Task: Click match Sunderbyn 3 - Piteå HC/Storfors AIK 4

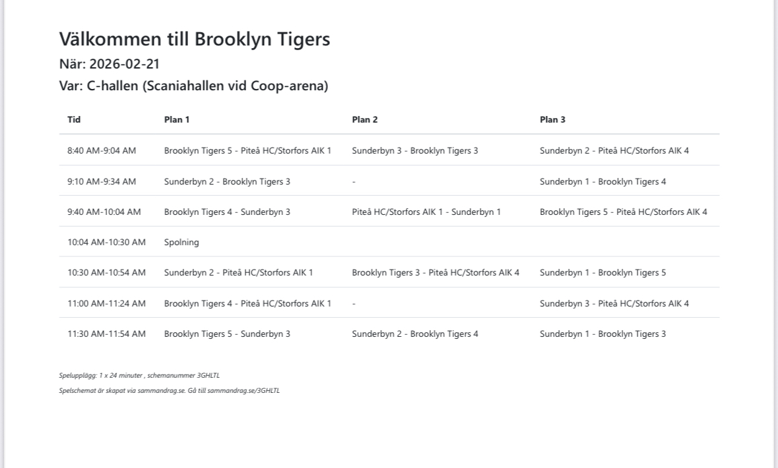Action: 614,304
